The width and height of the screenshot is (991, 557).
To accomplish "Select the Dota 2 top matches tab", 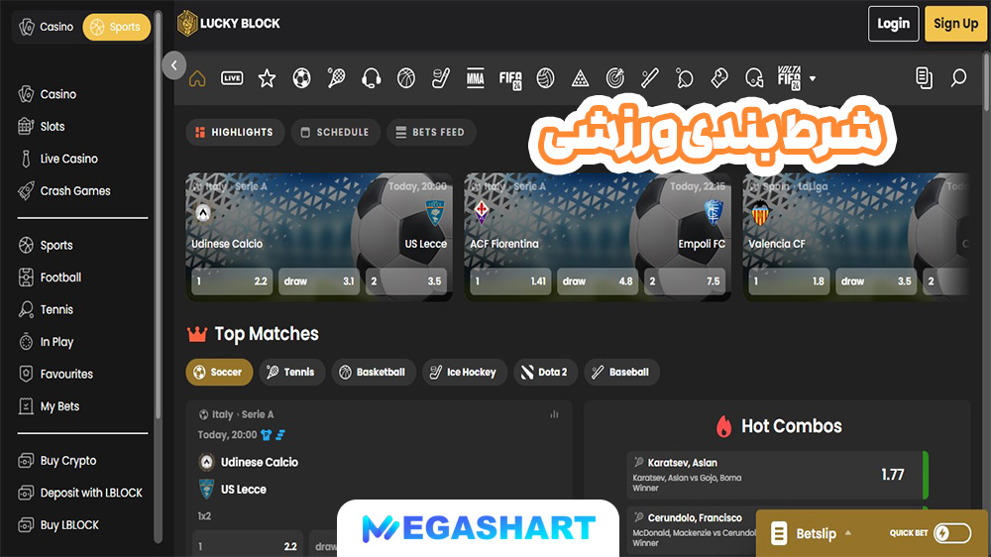I will (545, 372).
